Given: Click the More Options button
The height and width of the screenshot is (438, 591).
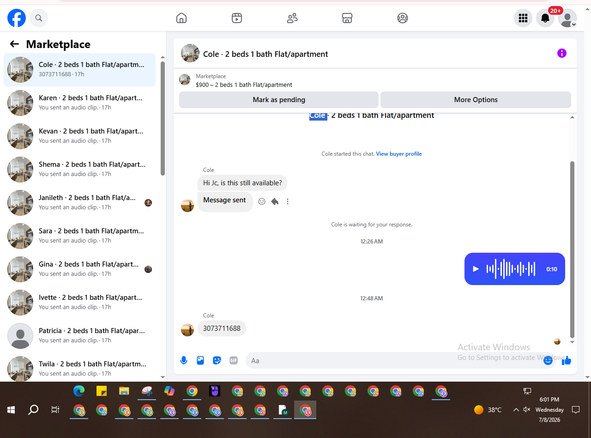Looking at the screenshot, I should (x=476, y=100).
